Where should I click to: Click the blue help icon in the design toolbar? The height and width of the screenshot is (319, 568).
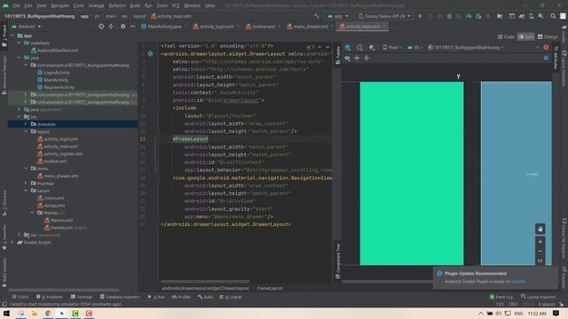[x=546, y=58]
